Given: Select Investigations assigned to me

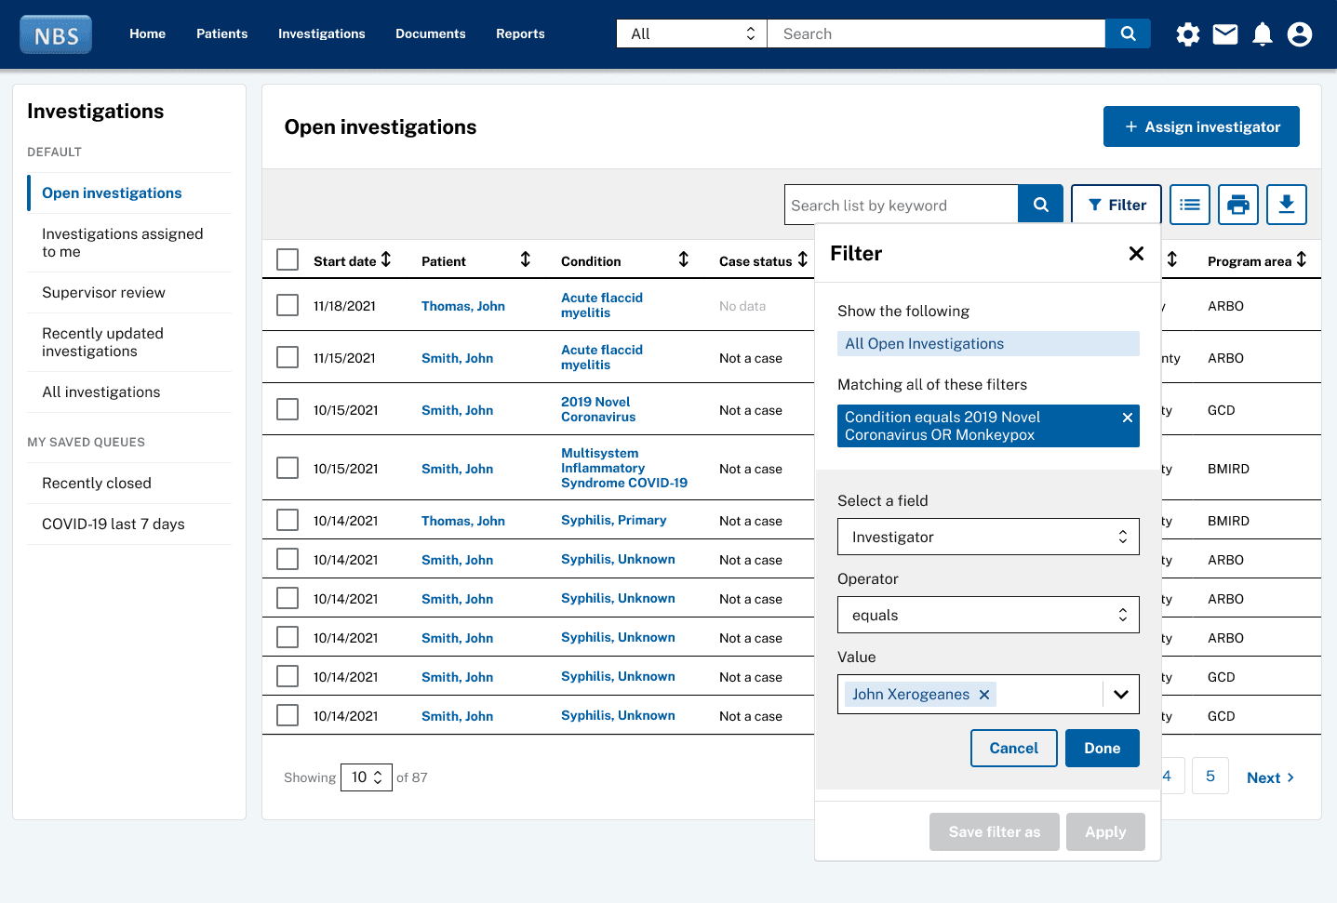Looking at the screenshot, I should click(x=130, y=243).
